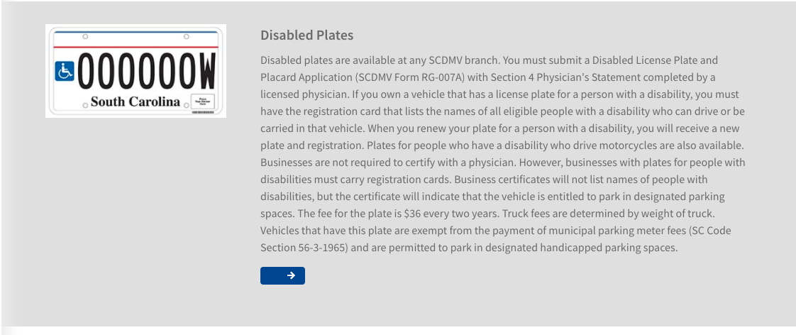Click the 000000W plate number
Screen dimensions: 796x335
(145, 71)
